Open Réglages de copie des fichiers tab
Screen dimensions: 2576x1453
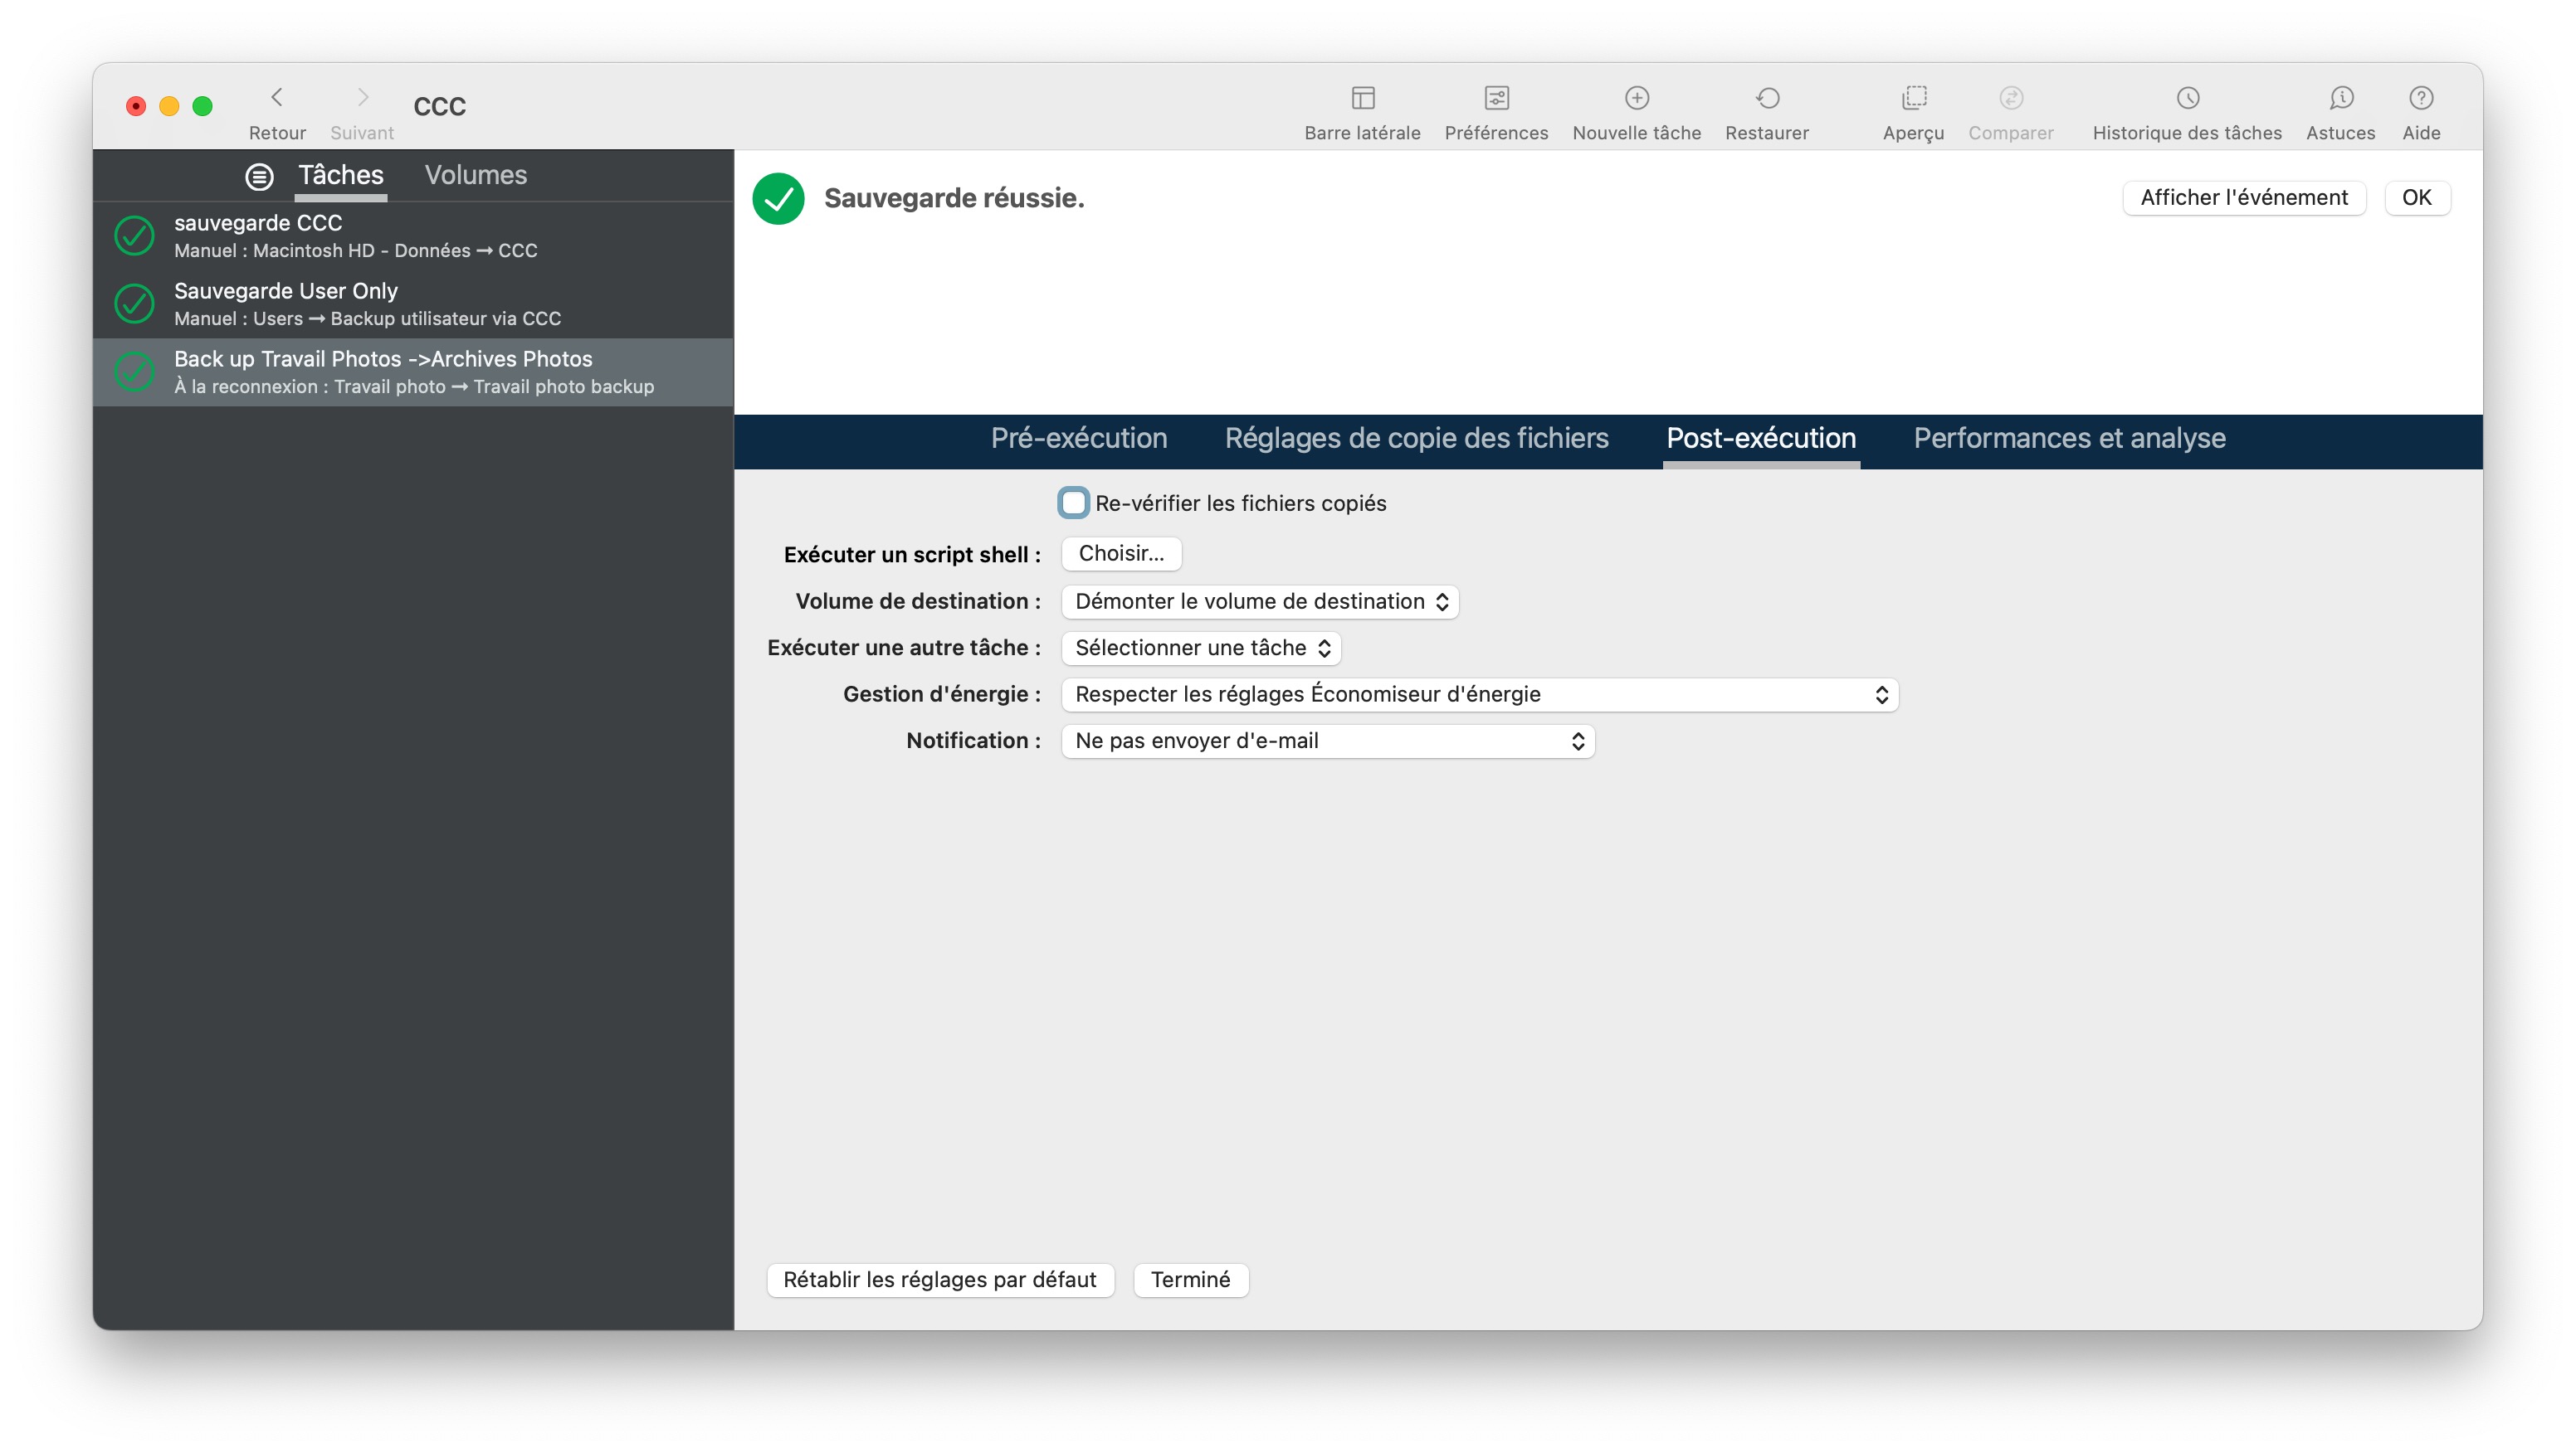pos(1416,438)
